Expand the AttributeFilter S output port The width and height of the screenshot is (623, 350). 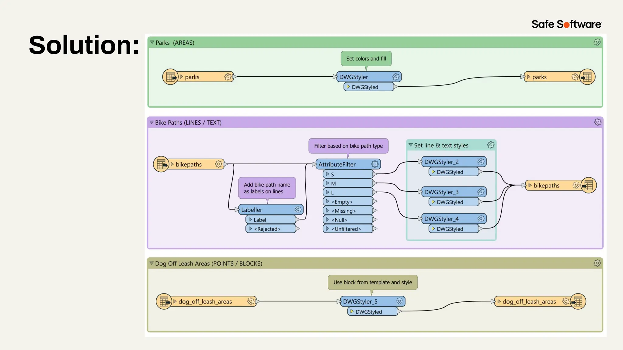click(327, 174)
